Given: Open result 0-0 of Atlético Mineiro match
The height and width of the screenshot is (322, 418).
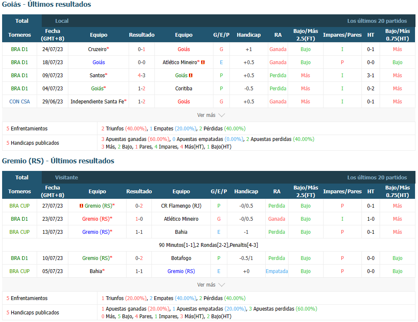Looking at the screenshot, I should 142,62.
